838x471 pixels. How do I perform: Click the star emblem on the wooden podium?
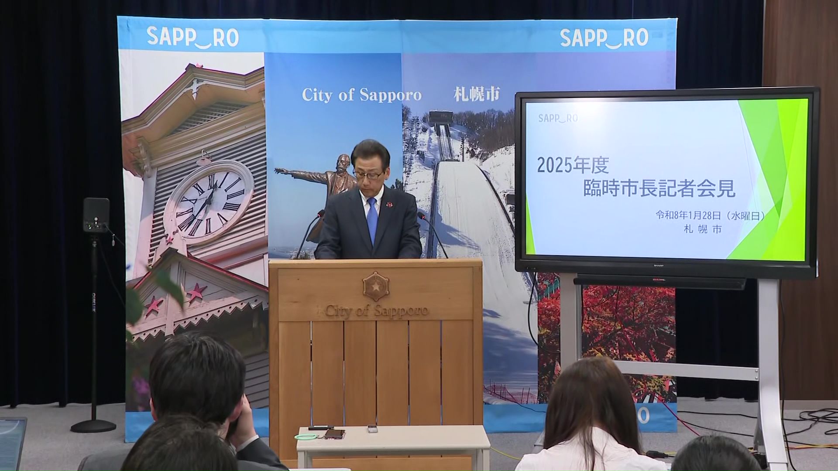point(376,287)
